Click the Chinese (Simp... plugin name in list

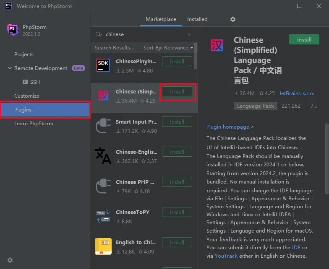(136, 91)
